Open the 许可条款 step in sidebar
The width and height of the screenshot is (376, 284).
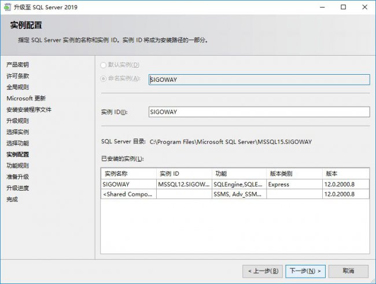18,76
